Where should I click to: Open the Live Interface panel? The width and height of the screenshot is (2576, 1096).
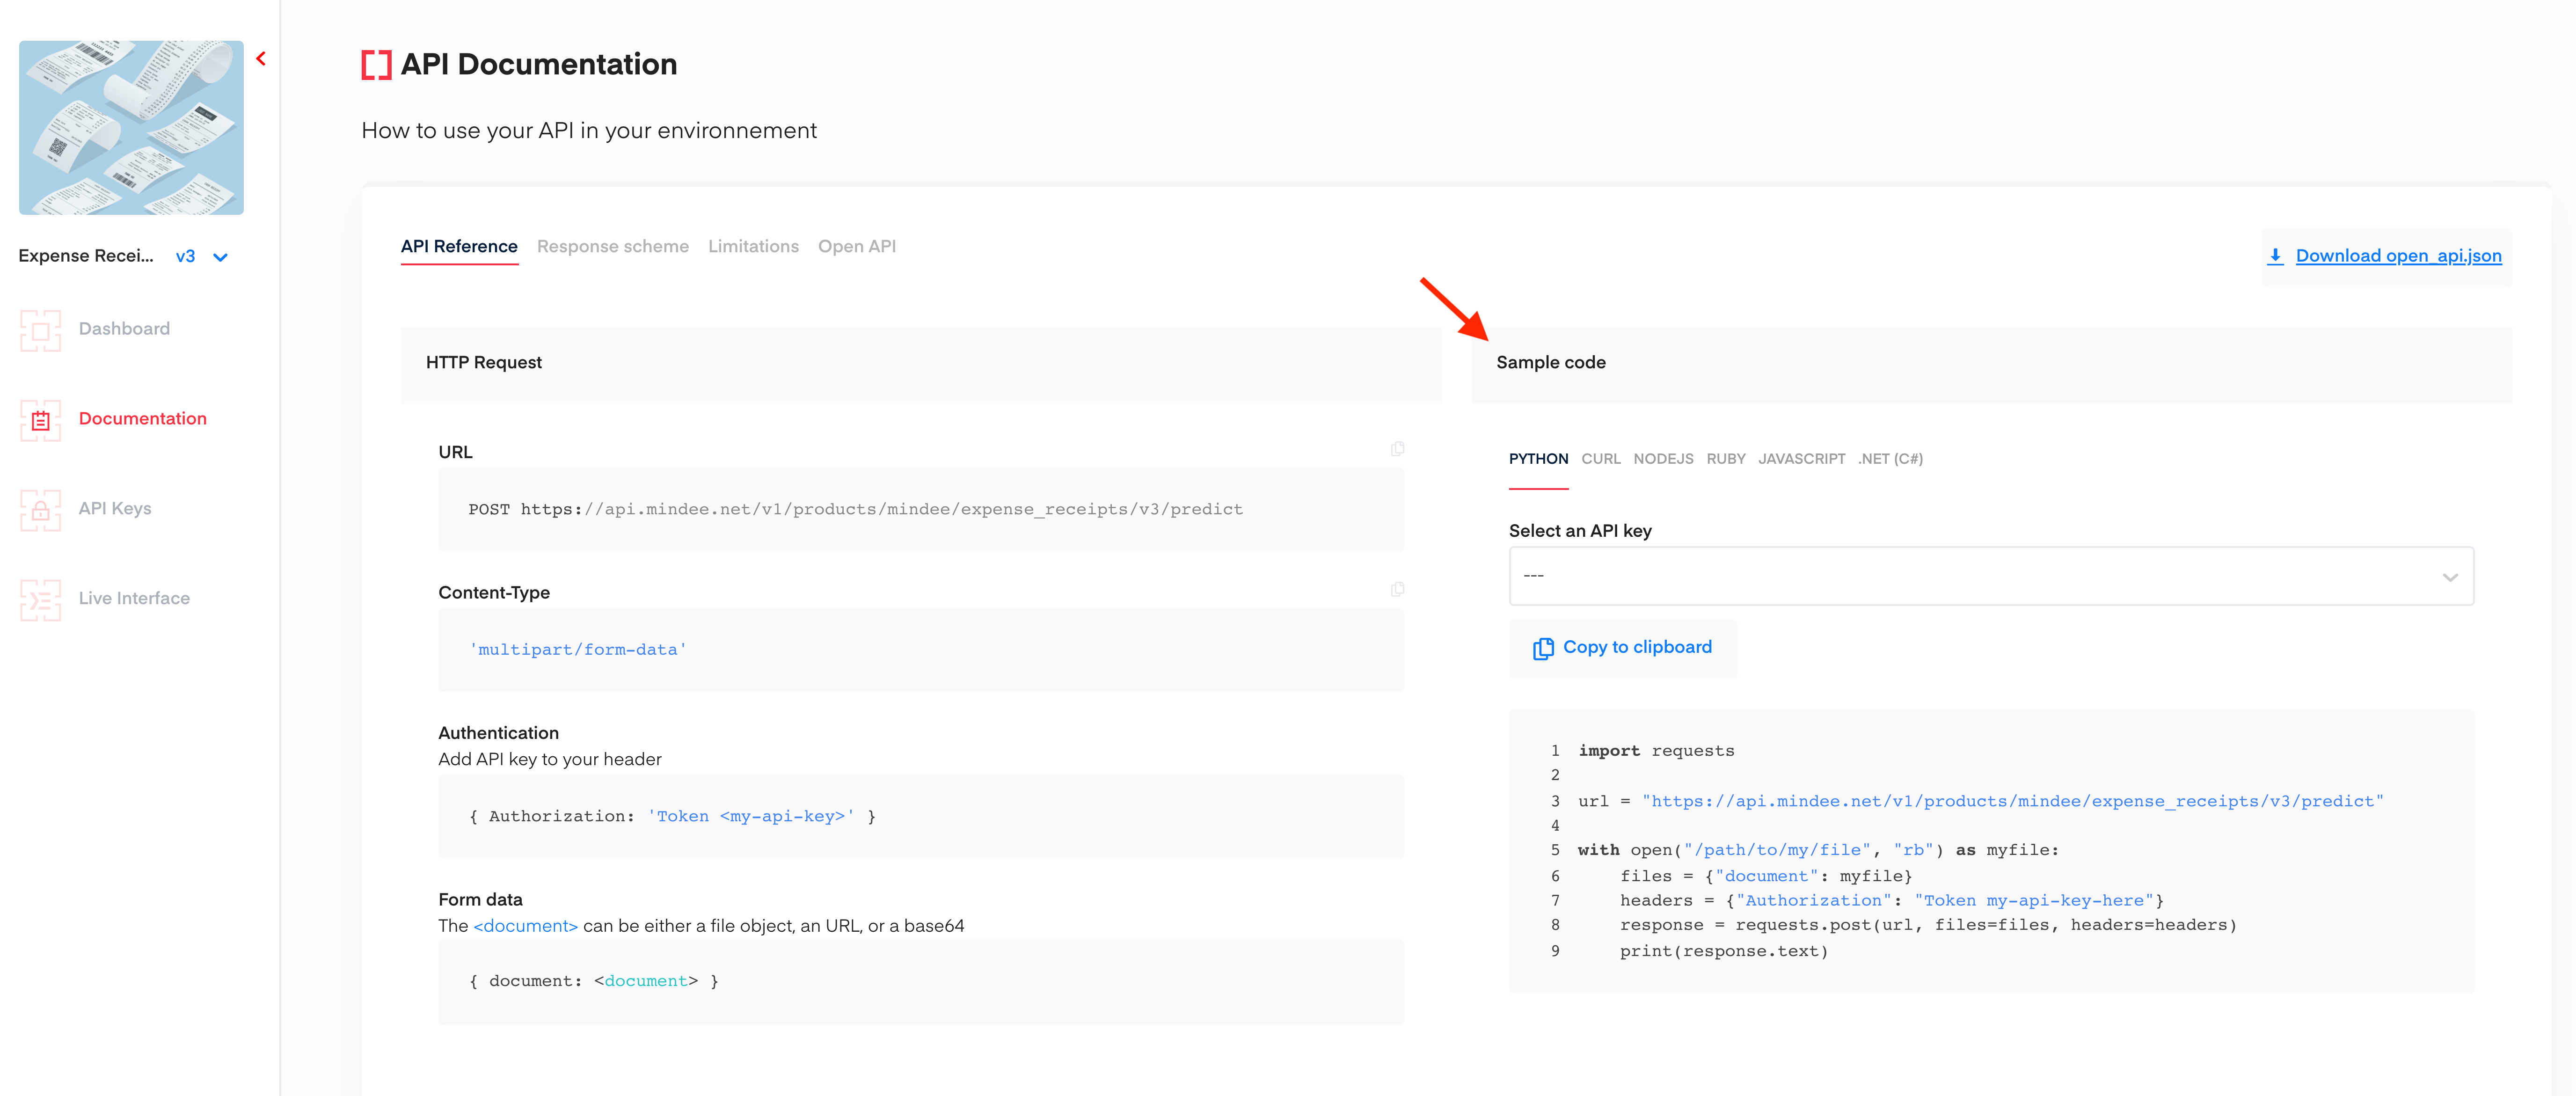click(x=133, y=598)
